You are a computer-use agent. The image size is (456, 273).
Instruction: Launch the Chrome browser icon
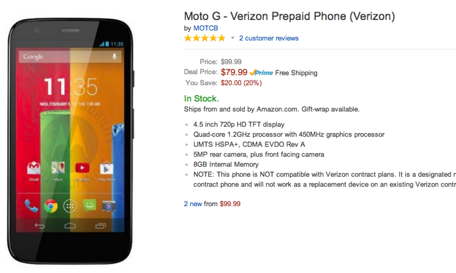point(51,206)
